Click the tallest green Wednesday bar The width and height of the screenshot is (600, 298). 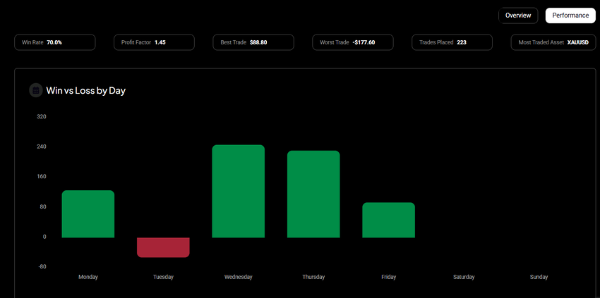pyautogui.click(x=238, y=192)
